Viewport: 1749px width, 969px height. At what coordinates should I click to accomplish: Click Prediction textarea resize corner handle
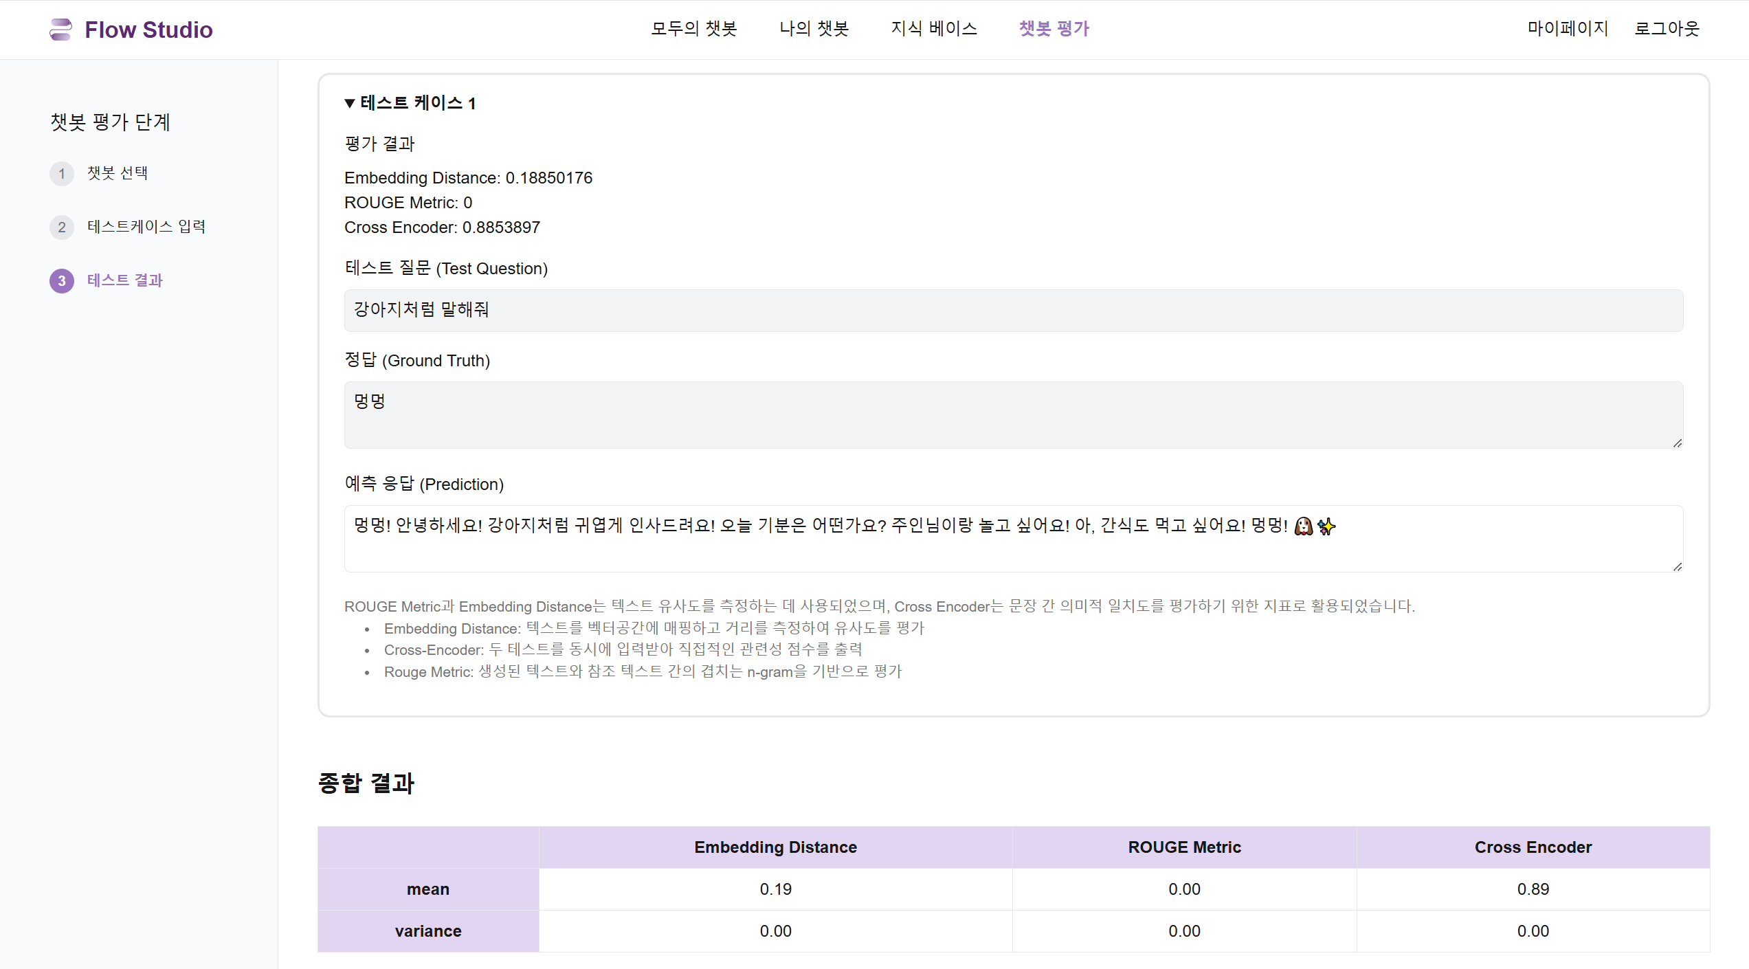click(1677, 566)
